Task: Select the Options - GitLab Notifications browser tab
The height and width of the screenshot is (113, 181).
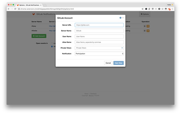Action: point(29,5)
